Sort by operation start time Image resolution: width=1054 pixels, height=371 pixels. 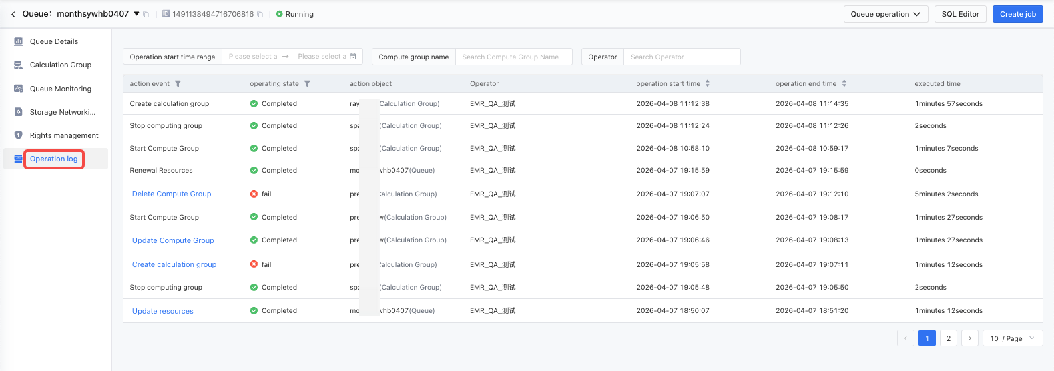coord(708,84)
